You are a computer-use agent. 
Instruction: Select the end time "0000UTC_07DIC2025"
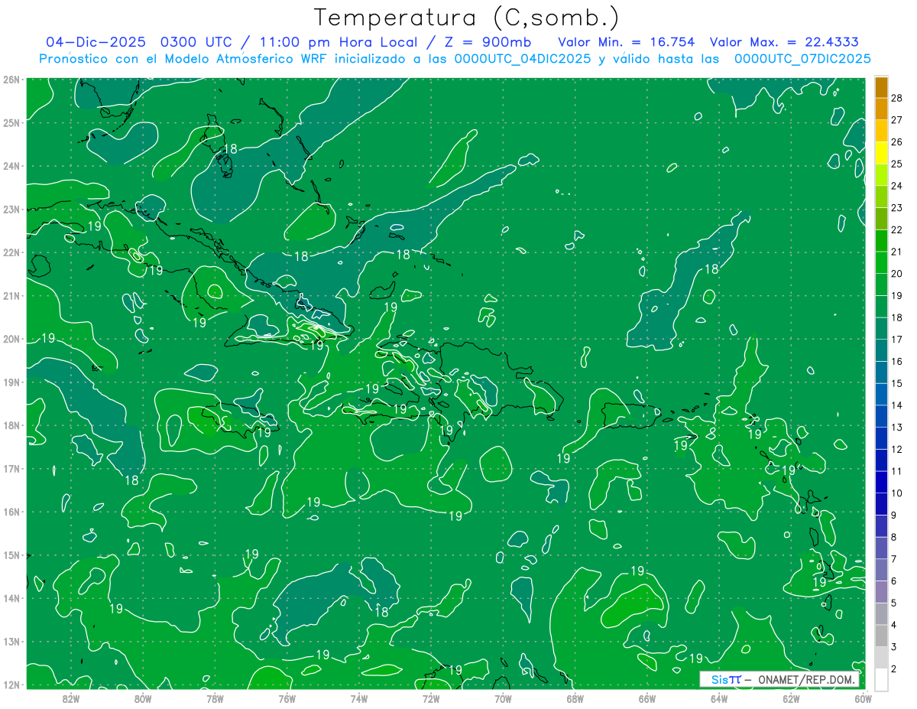(x=802, y=59)
